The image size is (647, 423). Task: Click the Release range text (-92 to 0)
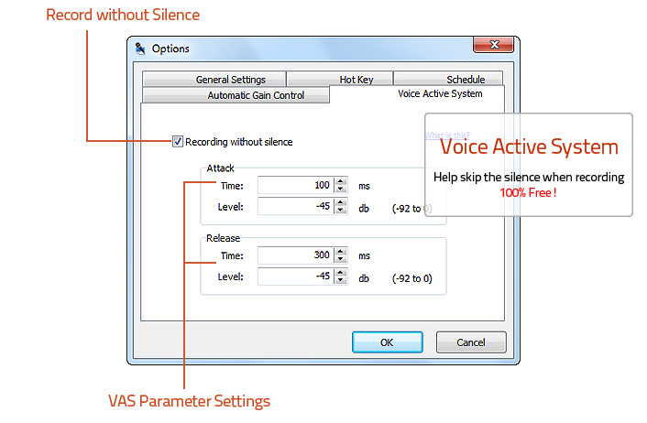pyautogui.click(x=411, y=278)
